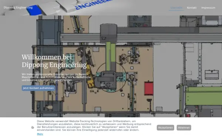Accept cookies with Akzeptieren button

tap(165, 128)
